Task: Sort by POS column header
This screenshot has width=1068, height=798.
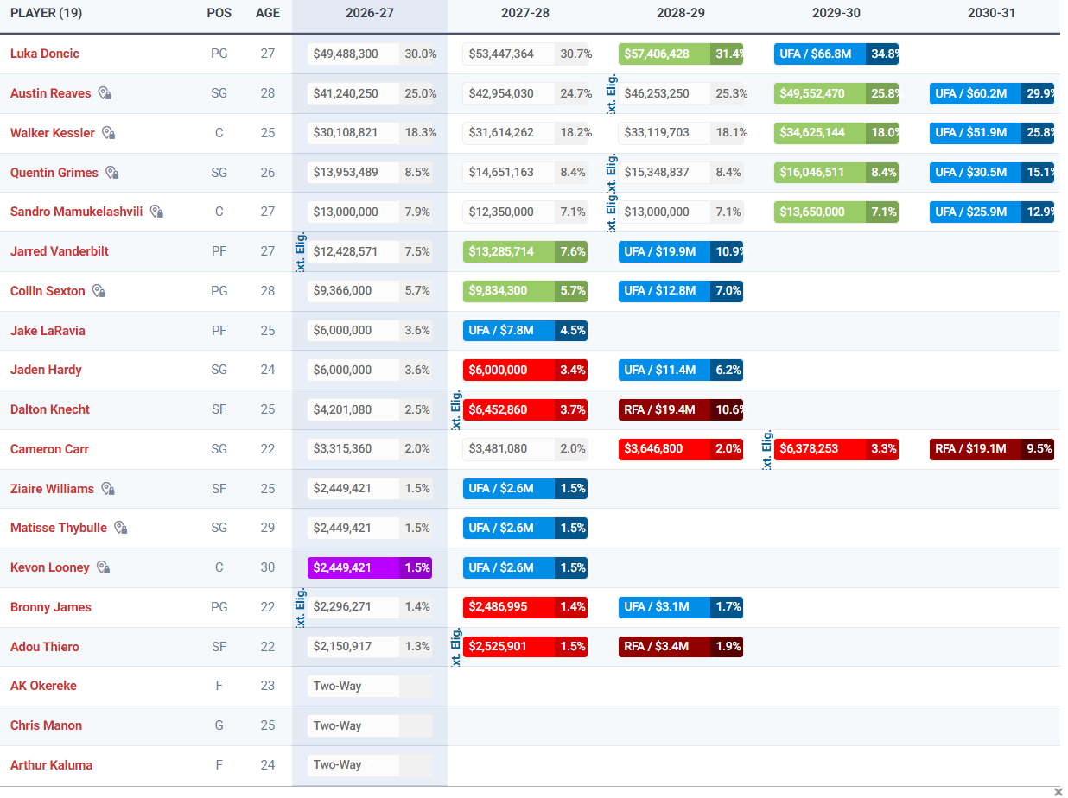Action: [219, 14]
